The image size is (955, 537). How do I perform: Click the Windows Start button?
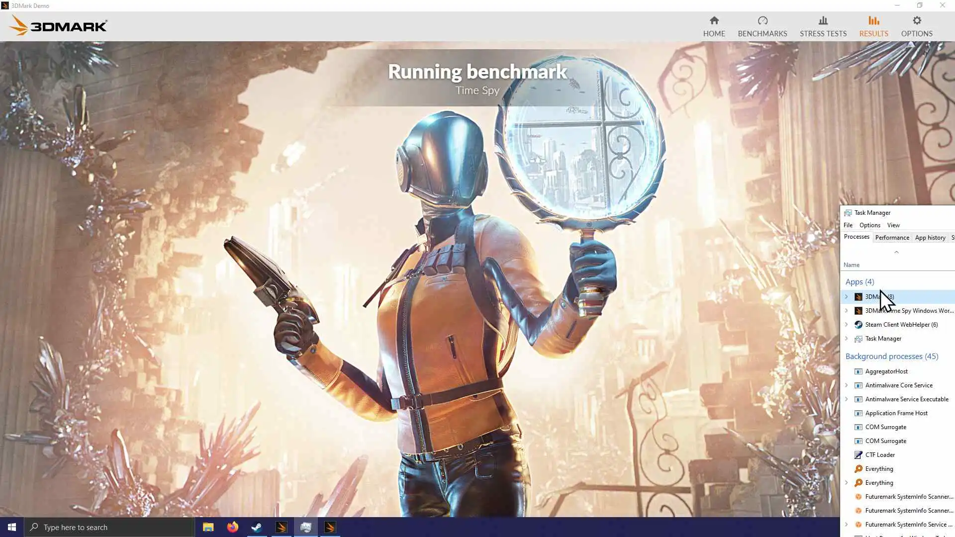pos(12,527)
